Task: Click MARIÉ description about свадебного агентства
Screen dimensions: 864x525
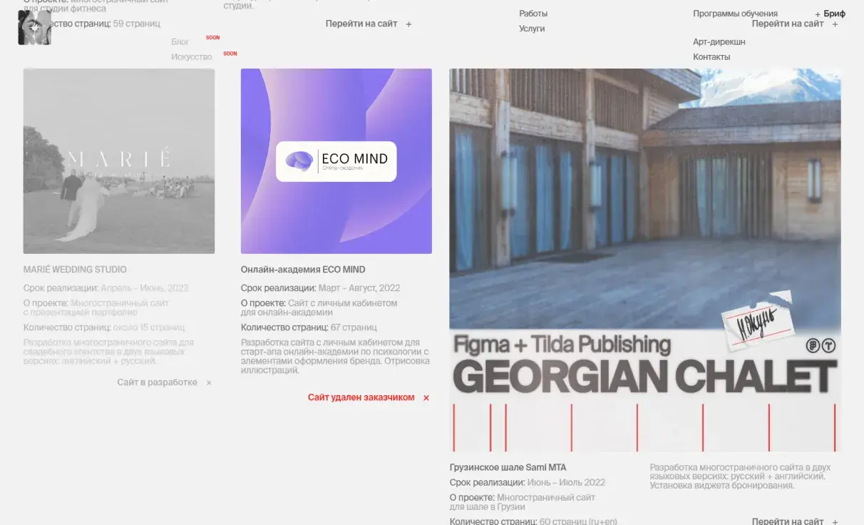Action: coord(108,352)
